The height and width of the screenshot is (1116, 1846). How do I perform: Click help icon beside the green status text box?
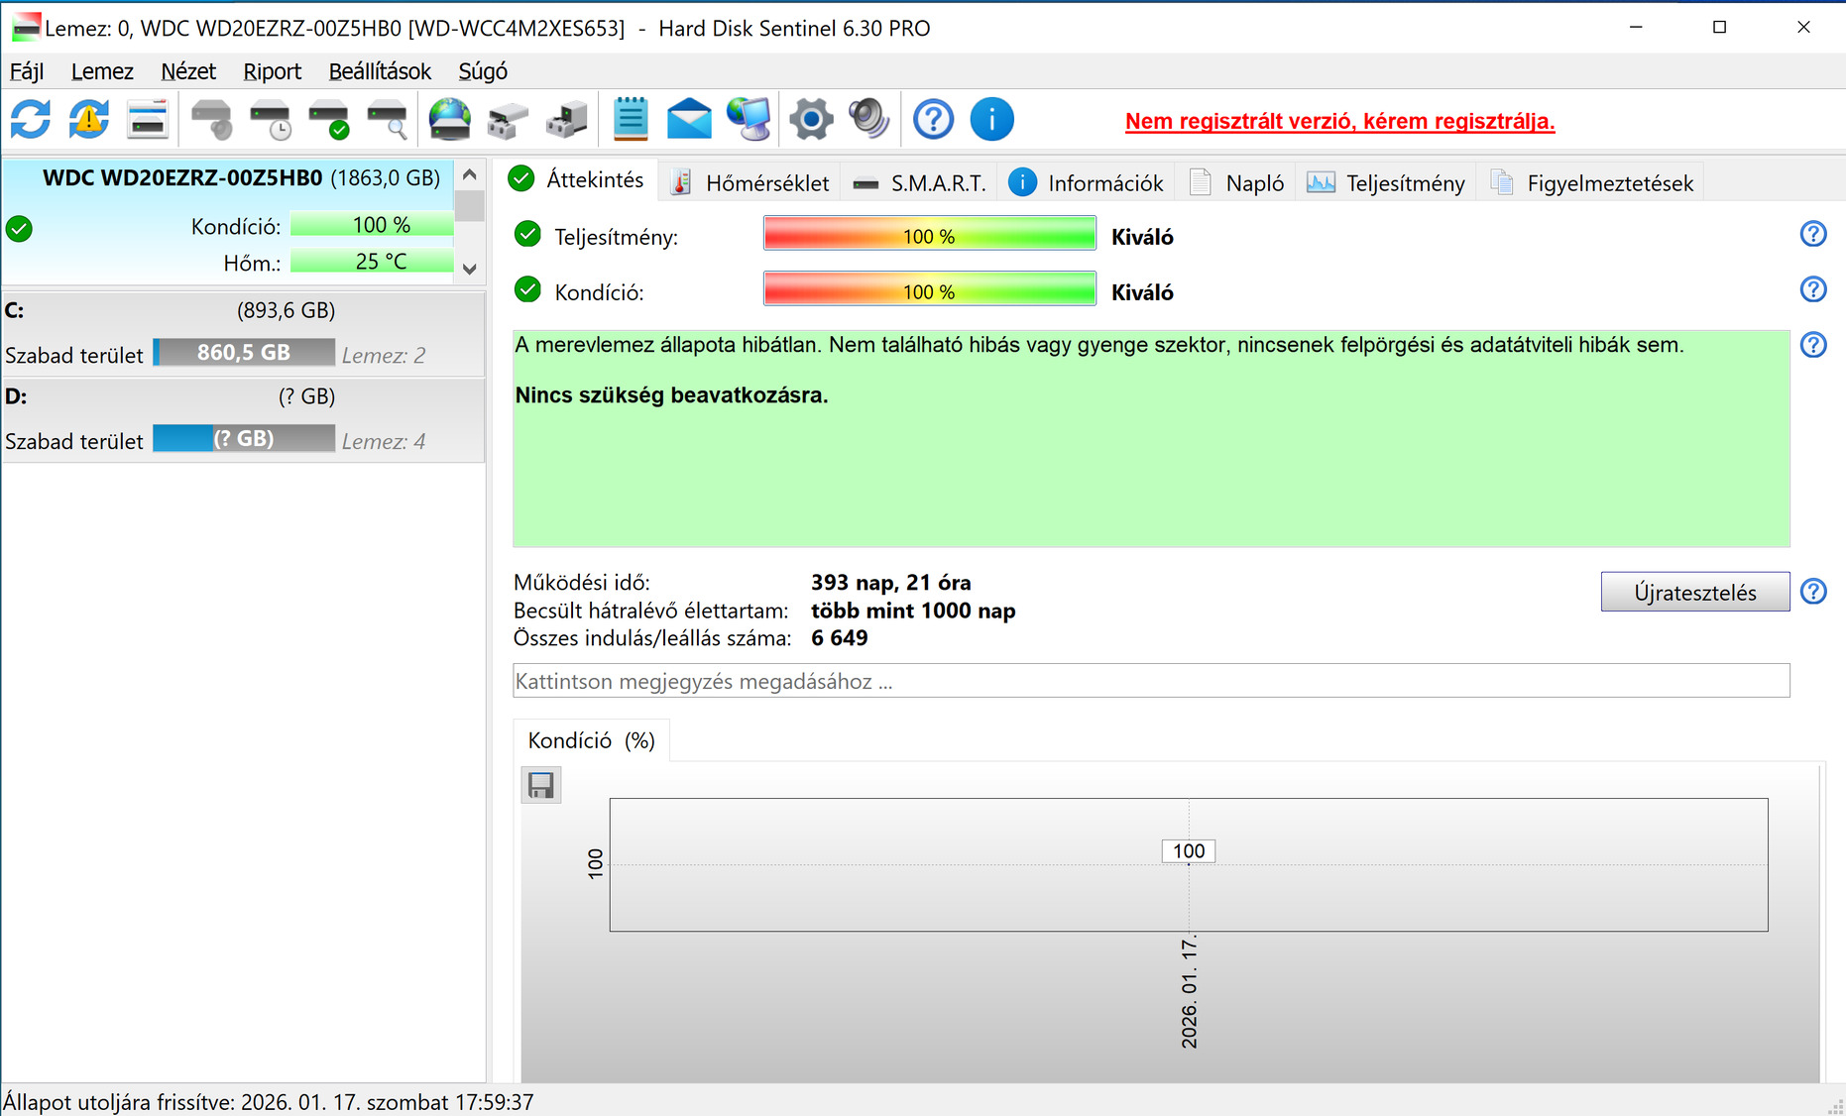coord(1813,345)
